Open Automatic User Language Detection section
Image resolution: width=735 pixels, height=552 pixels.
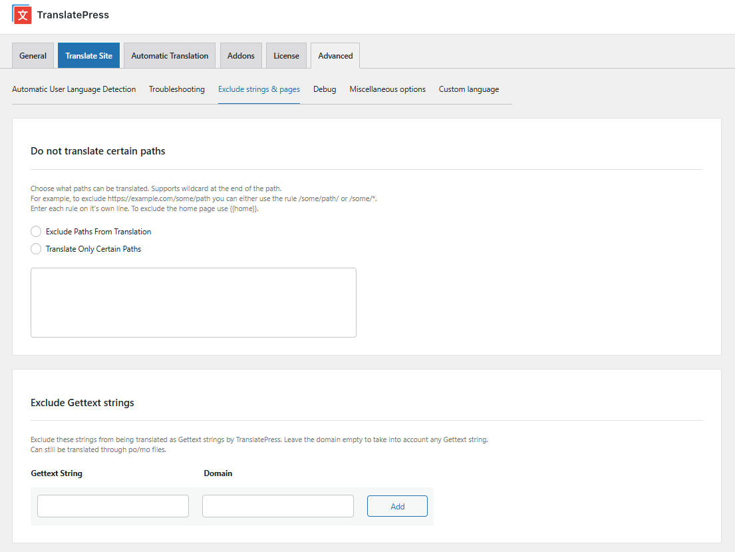pyautogui.click(x=74, y=89)
